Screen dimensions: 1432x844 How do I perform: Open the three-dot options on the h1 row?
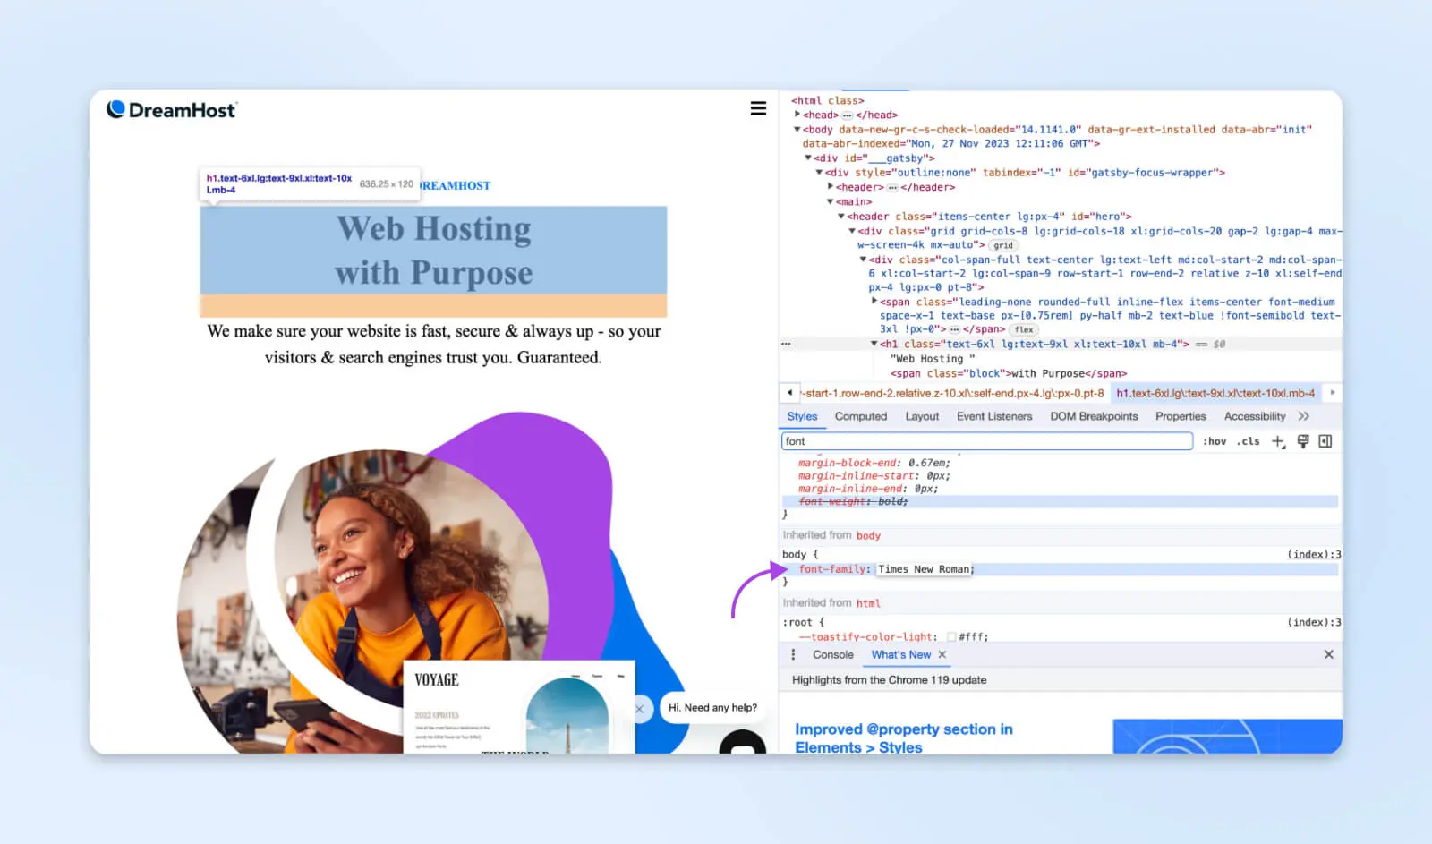click(786, 344)
